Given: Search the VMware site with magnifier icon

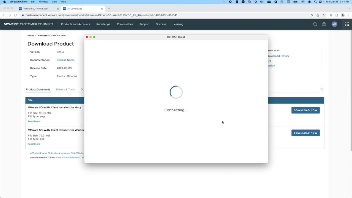Looking at the screenshot, I should click(315, 24).
